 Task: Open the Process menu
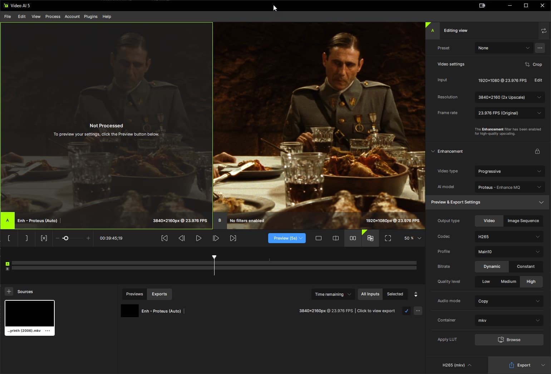coord(53,16)
